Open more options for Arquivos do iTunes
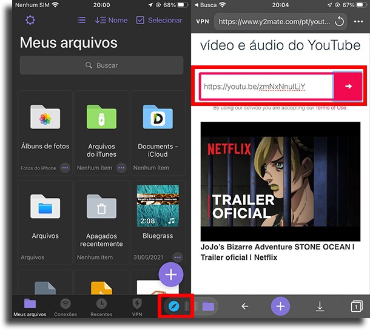370x330 pixels. pyautogui.click(x=121, y=168)
